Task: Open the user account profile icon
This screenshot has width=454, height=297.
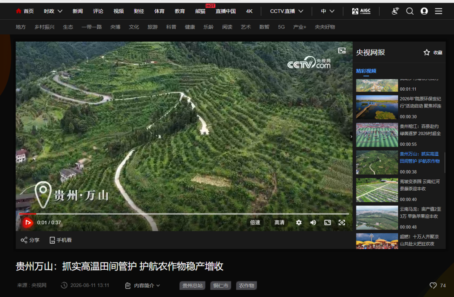Action: pos(424,11)
